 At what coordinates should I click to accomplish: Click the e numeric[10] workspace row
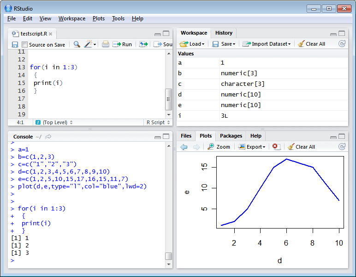(262, 105)
